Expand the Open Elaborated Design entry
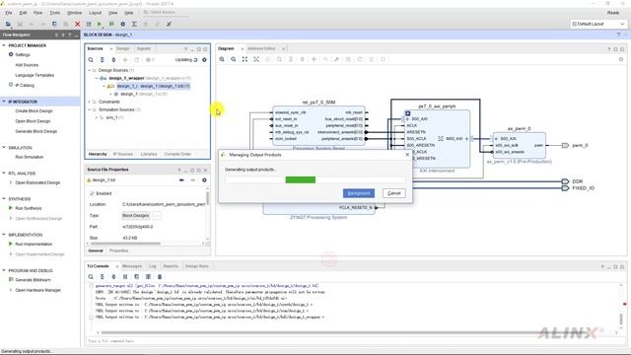 point(11,182)
